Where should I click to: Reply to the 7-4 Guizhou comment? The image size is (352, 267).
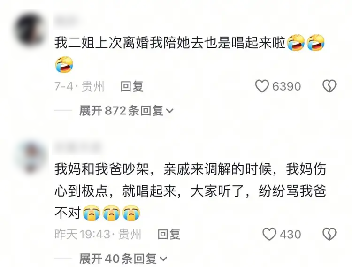(x=132, y=86)
